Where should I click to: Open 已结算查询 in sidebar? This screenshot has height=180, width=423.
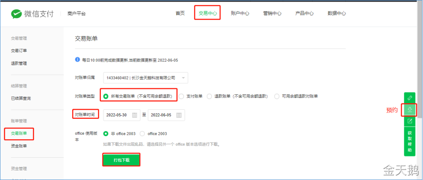[x=21, y=98]
